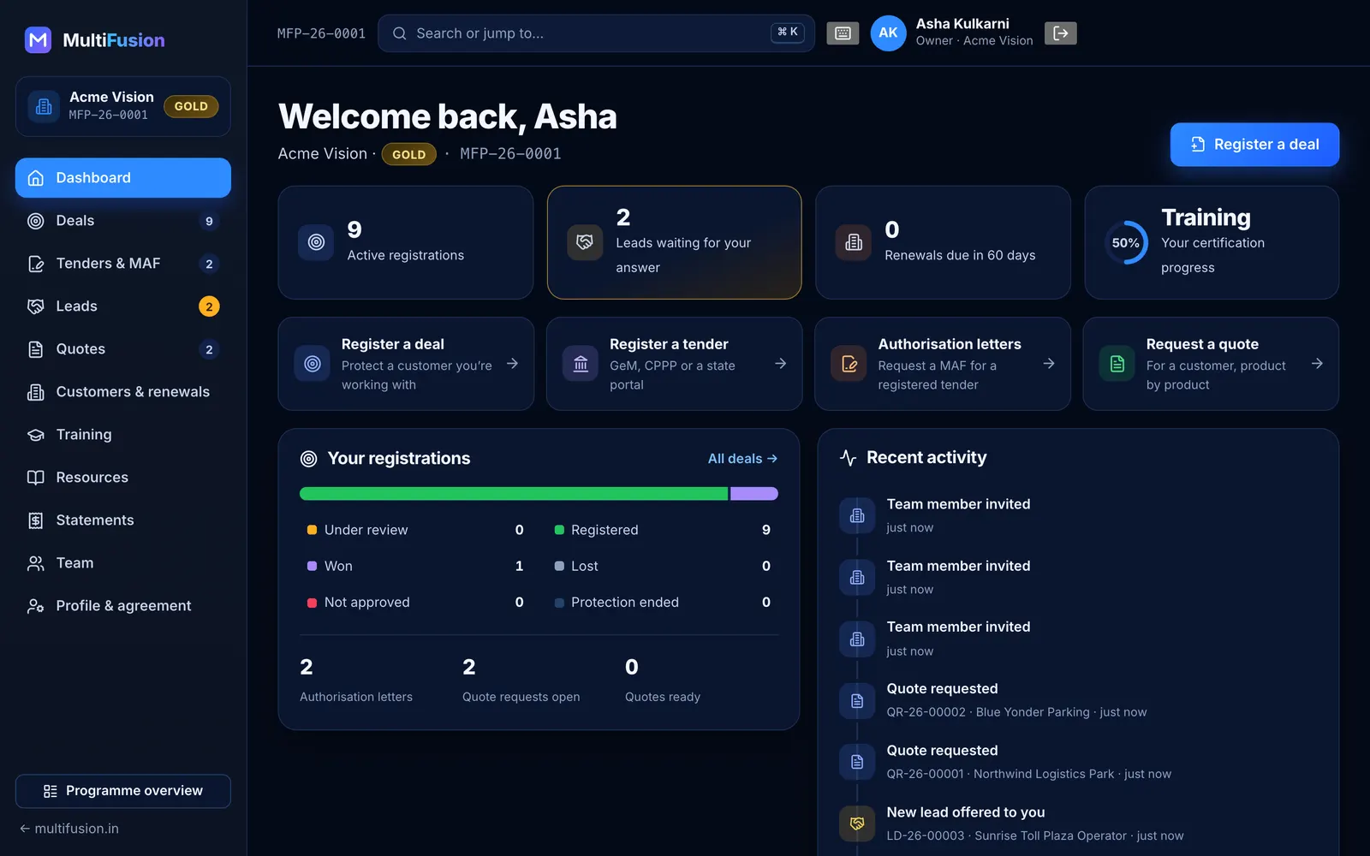Click the blue Register a deal button

(x=1254, y=145)
